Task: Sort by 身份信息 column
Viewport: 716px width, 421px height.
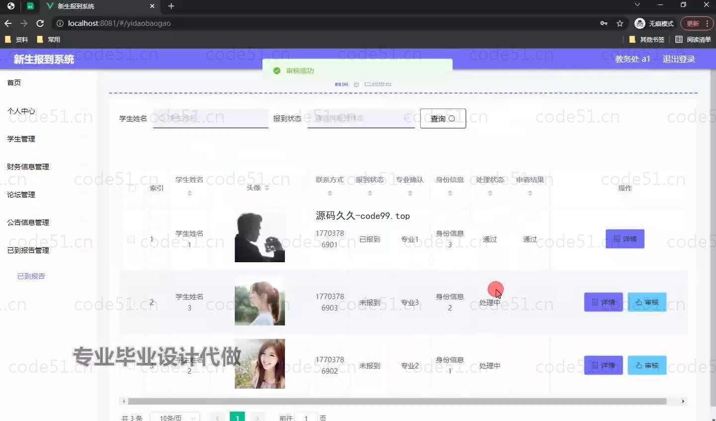Action: [x=450, y=193]
